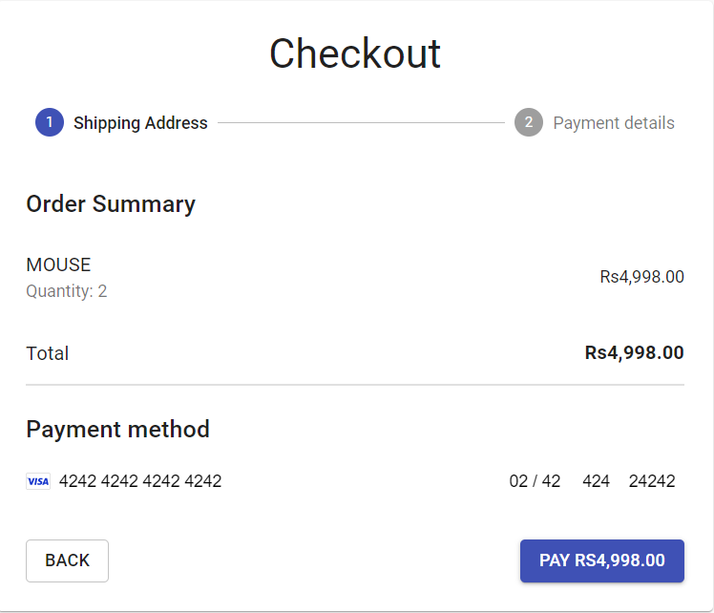
Task: Click the card number field 4242 4242 4242 4242
Action: pos(140,481)
